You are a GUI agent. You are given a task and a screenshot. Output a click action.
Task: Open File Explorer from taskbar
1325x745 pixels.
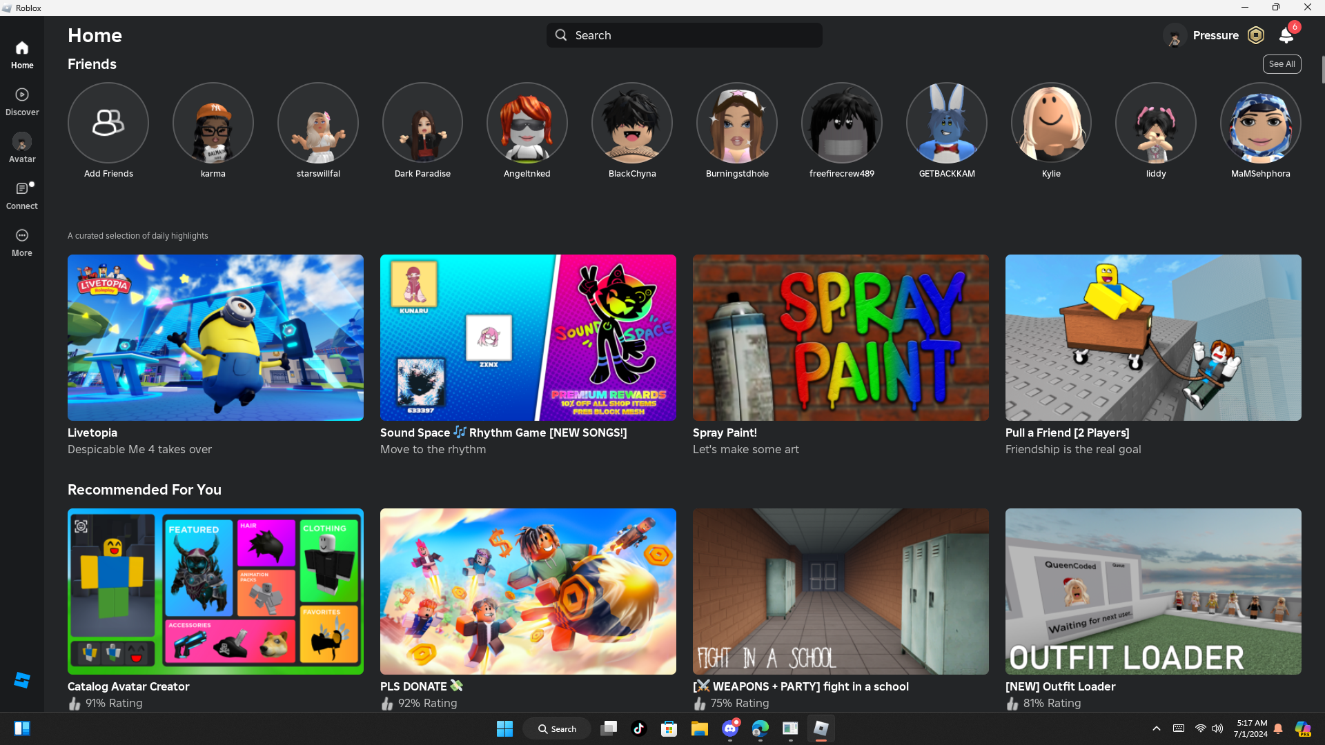[x=700, y=728]
